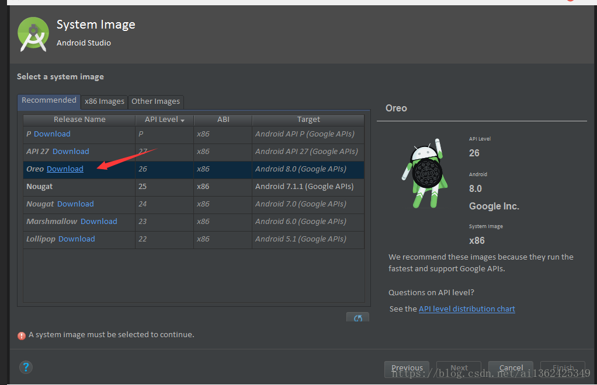Click the Cancel button
The height and width of the screenshot is (385, 597).
[511, 368]
